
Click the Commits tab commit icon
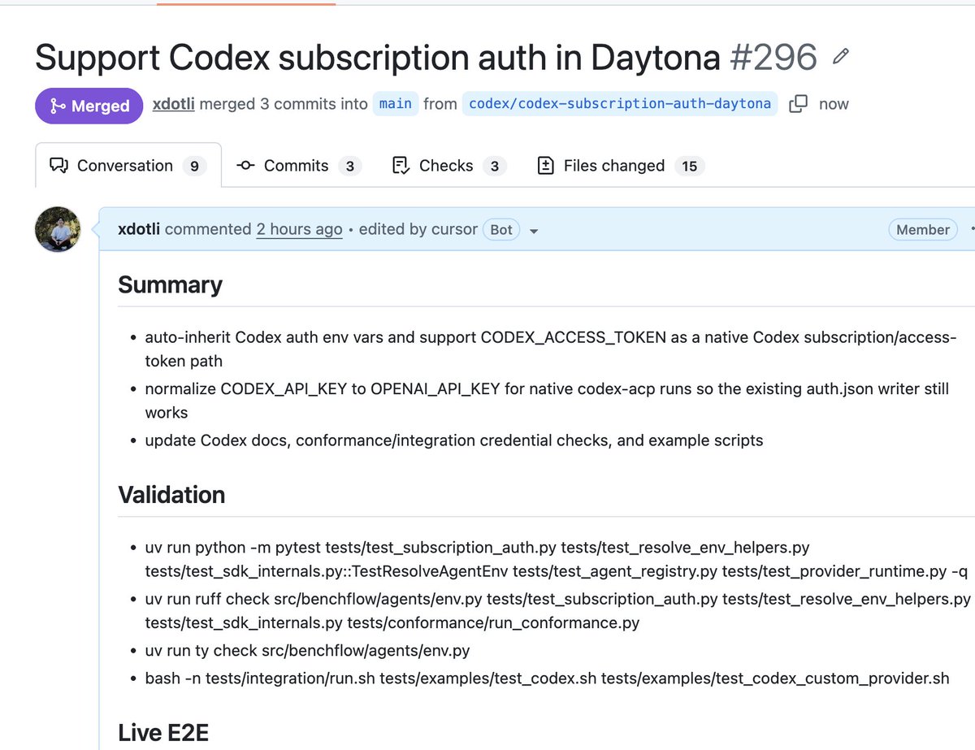pyautogui.click(x=245, y=166)
